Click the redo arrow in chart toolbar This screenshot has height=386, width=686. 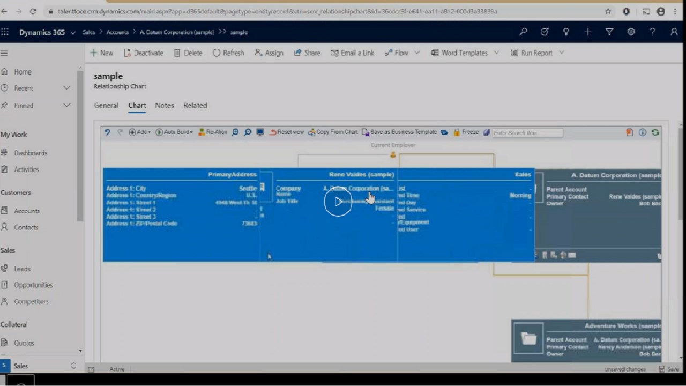(x=120, y=132)
